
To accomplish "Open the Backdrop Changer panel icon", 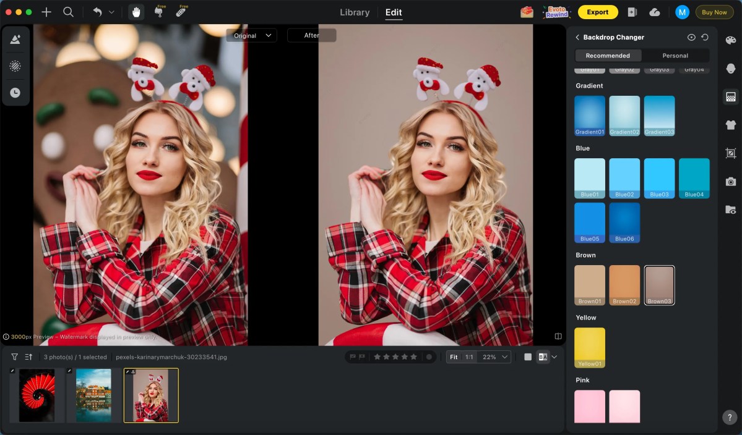I will click(x=730, y=97).
